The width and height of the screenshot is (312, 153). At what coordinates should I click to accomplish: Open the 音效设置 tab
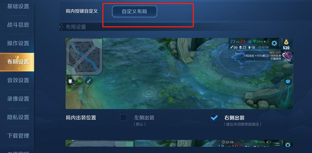pos(18,80)
